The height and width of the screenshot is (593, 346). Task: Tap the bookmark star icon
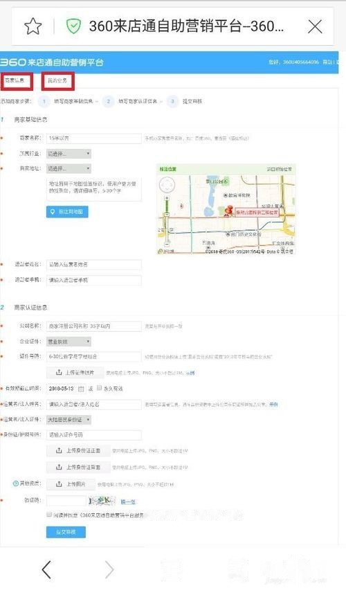point(33,26)
